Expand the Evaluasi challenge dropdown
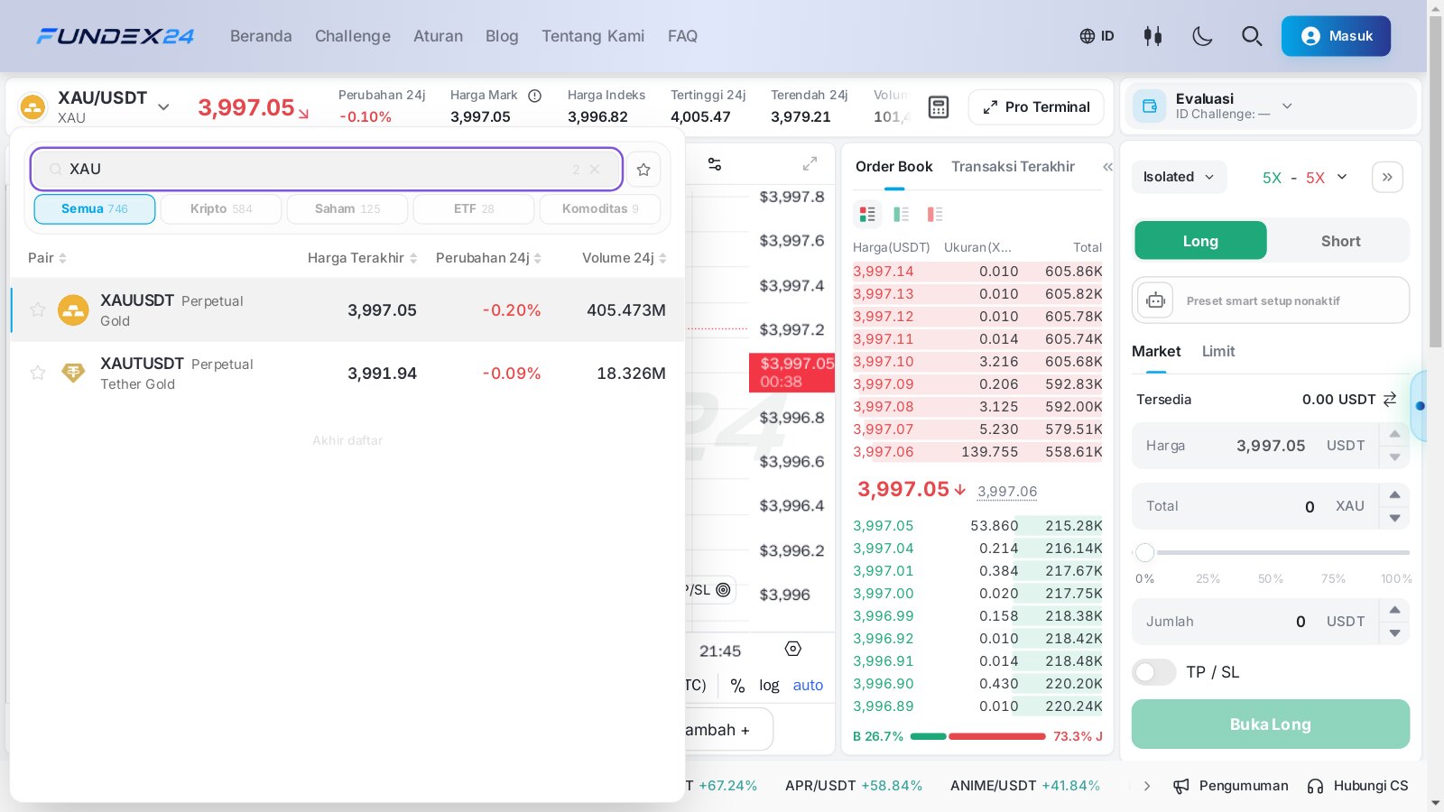The width and height of the screenshot is (1444, 812). 1287,106
